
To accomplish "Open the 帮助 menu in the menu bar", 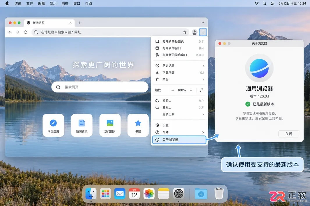I will point(88,3).
